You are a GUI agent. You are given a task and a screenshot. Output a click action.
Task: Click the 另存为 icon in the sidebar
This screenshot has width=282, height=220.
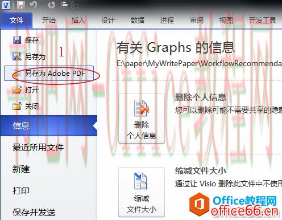coord(17,56)
